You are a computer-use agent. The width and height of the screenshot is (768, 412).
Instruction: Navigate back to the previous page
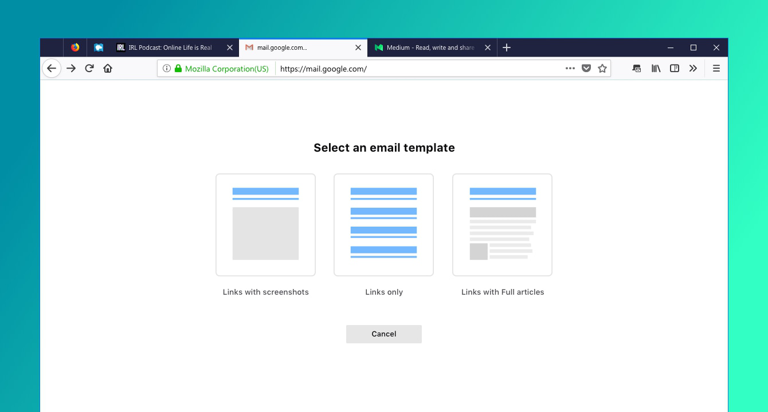click(52, 68)
